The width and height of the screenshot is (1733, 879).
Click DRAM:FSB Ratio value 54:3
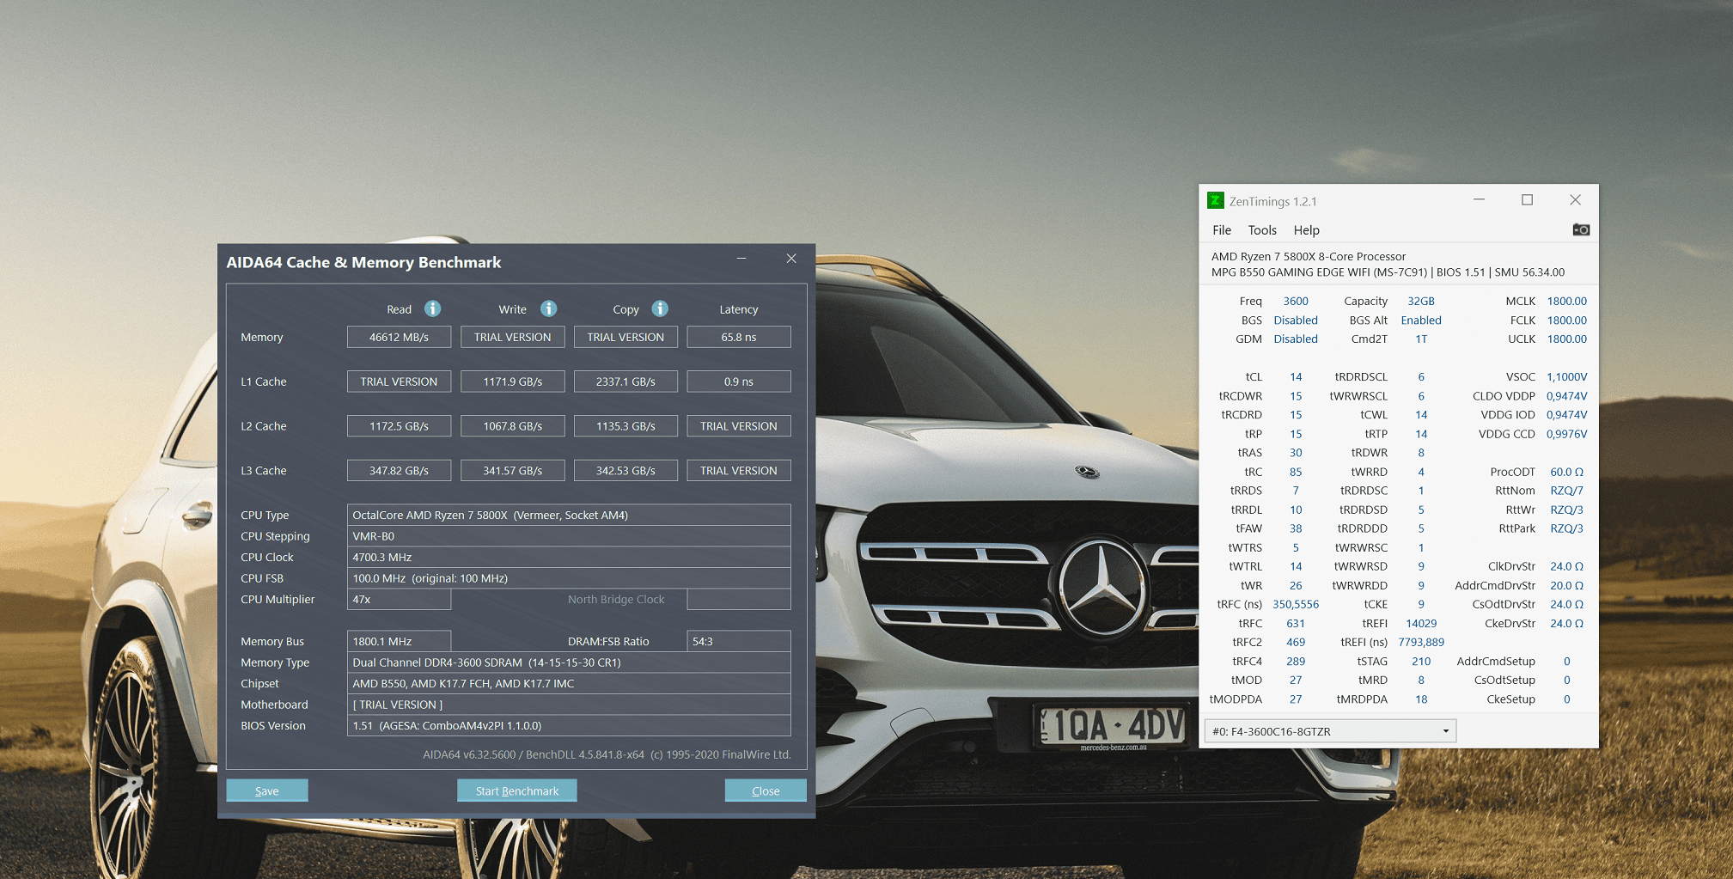click(739, 641)
